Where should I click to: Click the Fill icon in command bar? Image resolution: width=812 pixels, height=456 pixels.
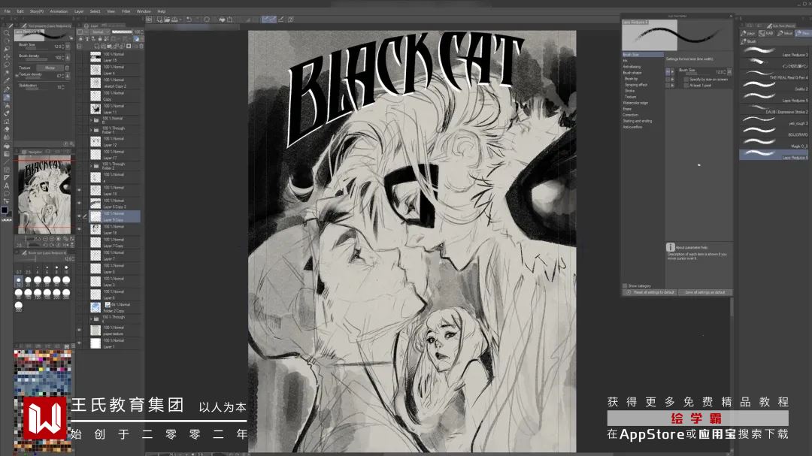tap(222, 20)
